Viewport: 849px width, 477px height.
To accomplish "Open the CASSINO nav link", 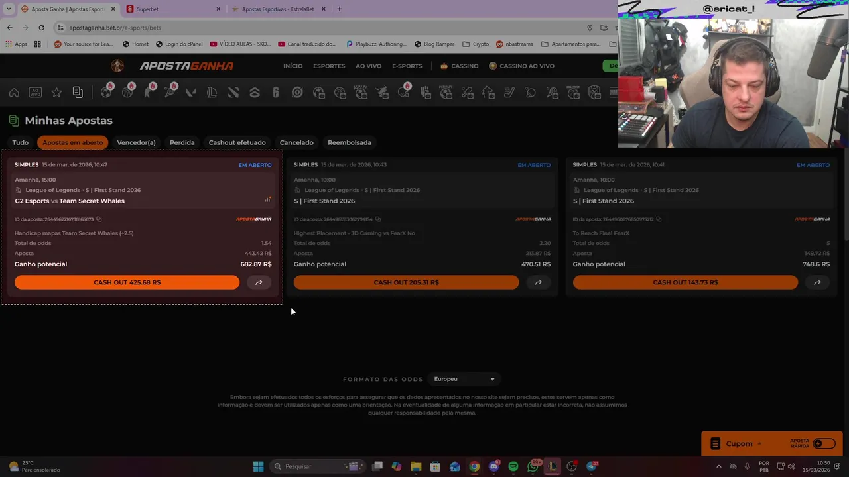I will pyautogui.click(x=459, y=66).
